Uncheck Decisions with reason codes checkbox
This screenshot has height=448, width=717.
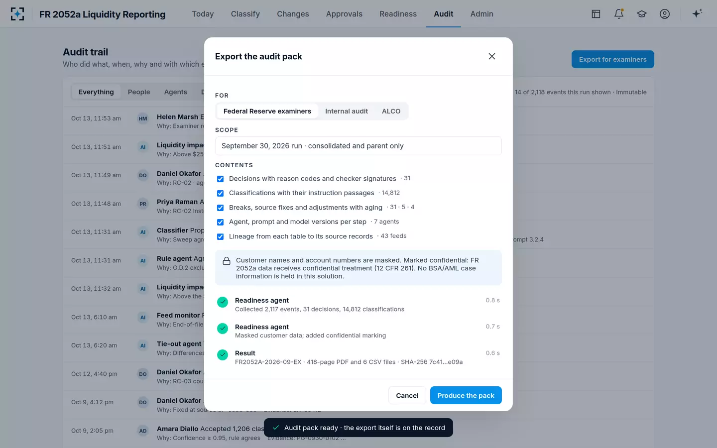click(220, 179)
